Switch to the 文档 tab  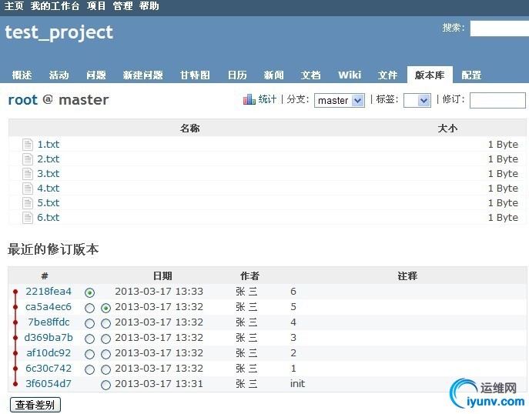tap(310, 75)
